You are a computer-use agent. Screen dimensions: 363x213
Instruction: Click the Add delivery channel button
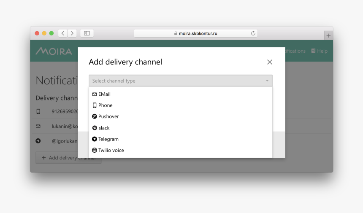(x=68, y=158)
